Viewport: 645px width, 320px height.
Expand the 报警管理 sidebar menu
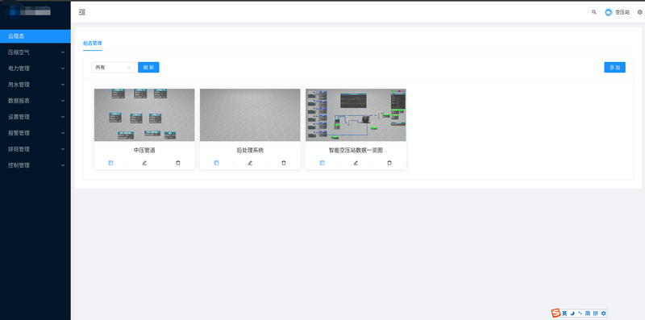[35, 133]
